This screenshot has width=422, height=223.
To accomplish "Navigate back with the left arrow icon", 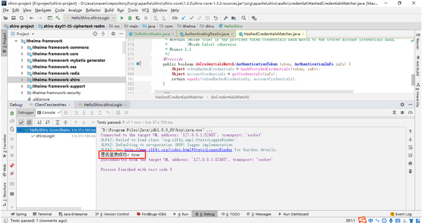I will [x=31, y=18].
